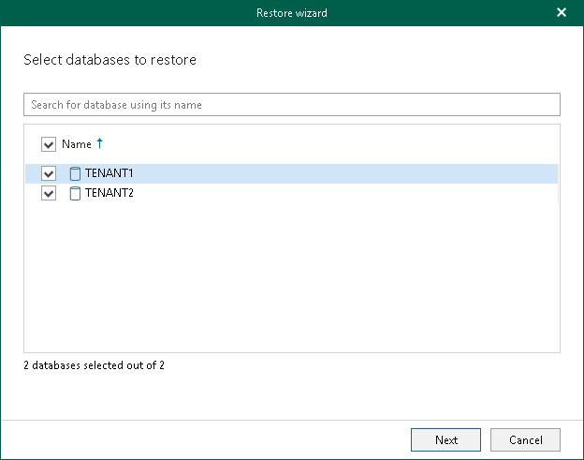584x460 pixels.
Task: Toggle the select-all checkbox beside Name
Action: [49, 144]
